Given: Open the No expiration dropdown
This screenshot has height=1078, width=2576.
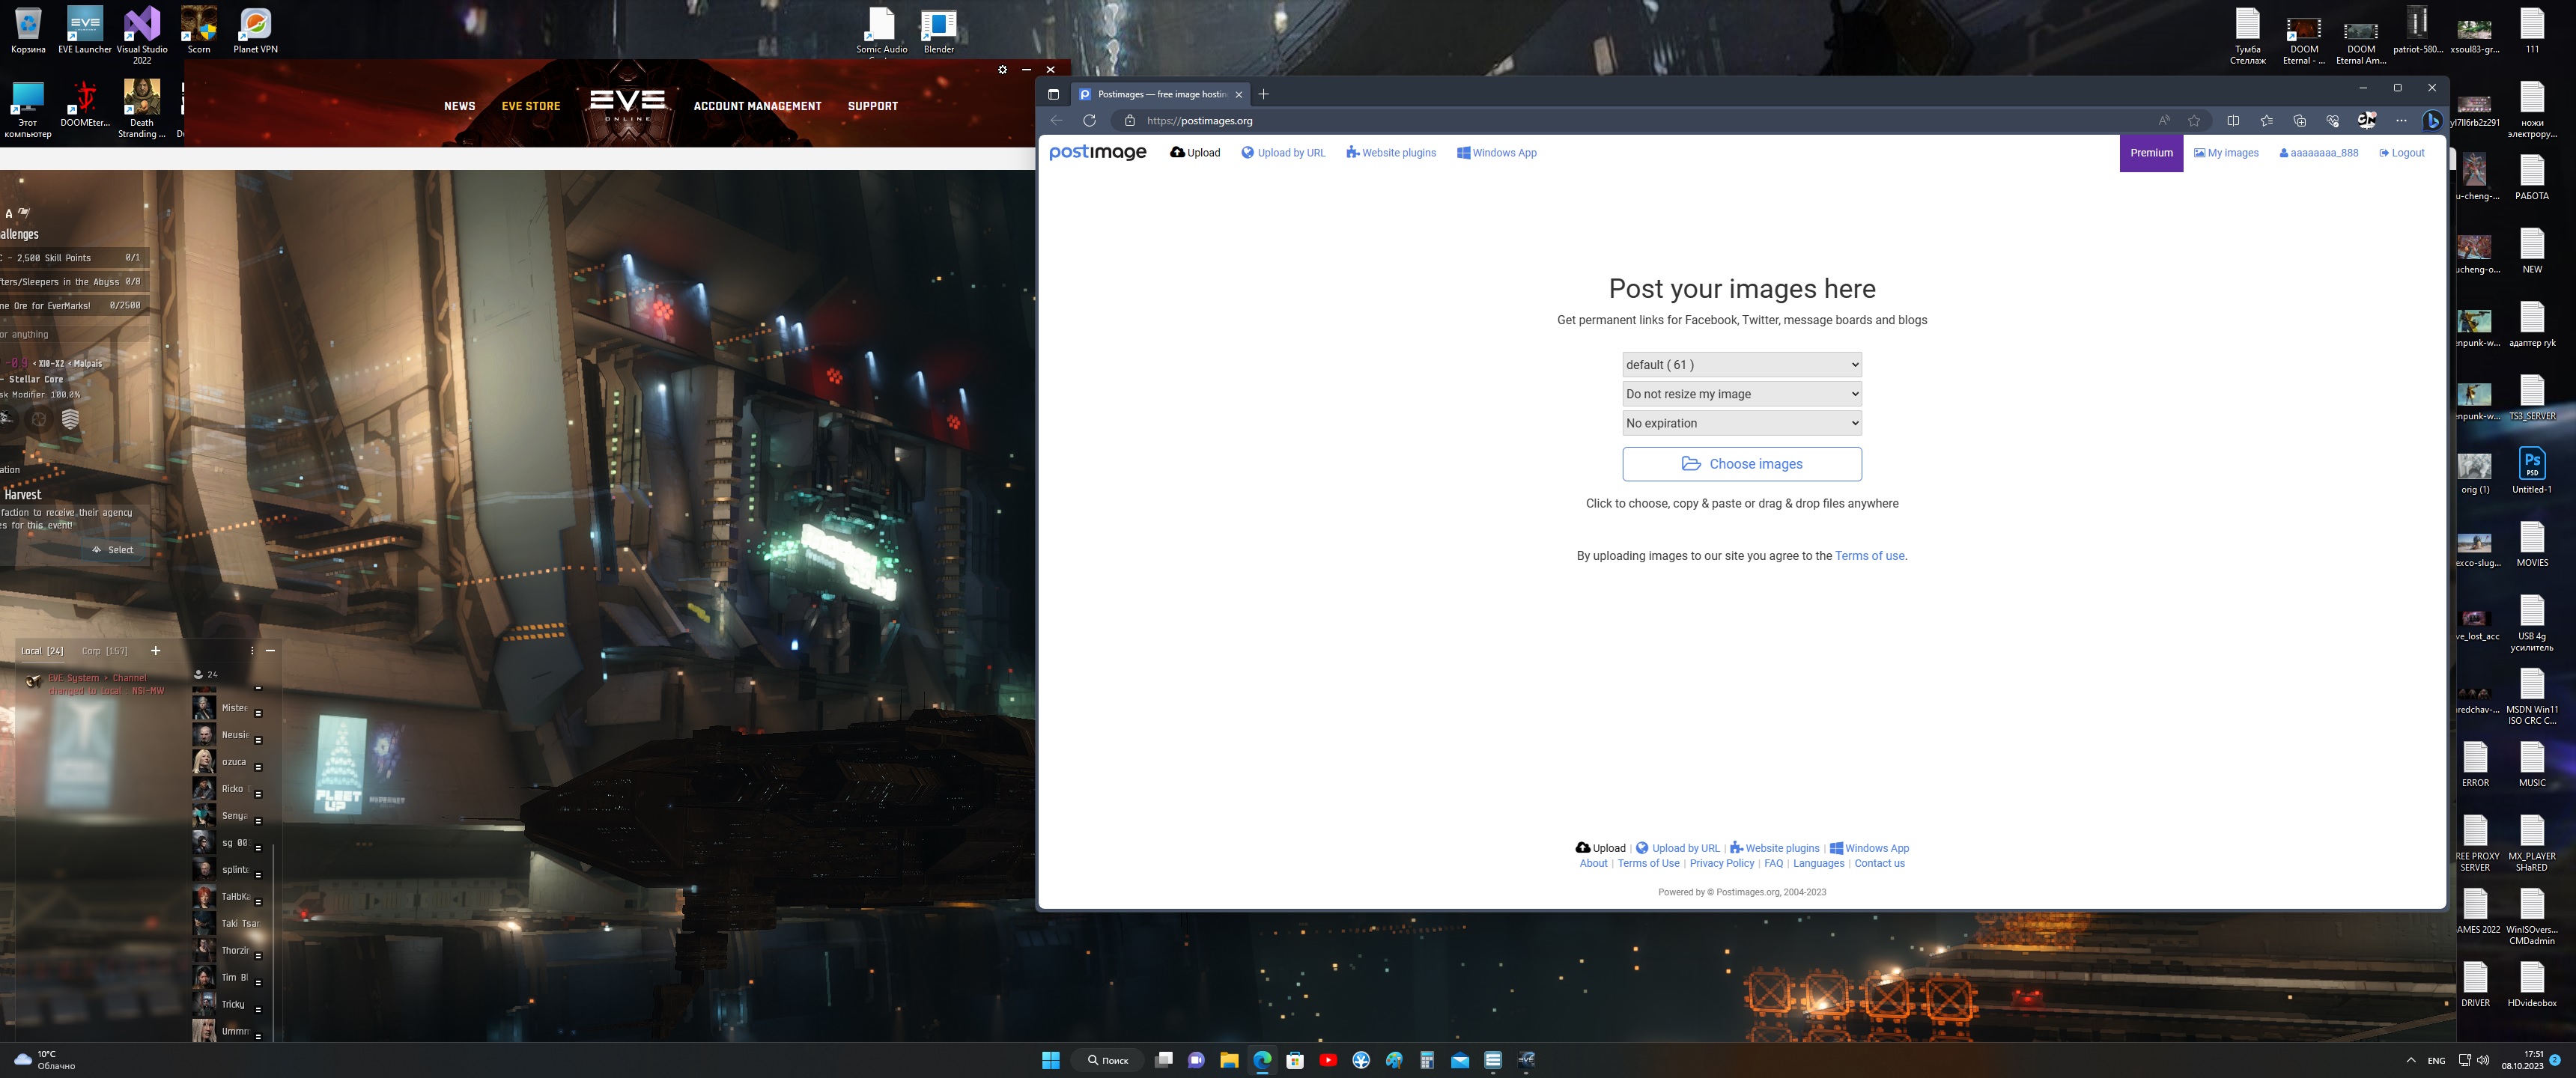Looking at the screenshot, I should click(x=1741, y=423).
